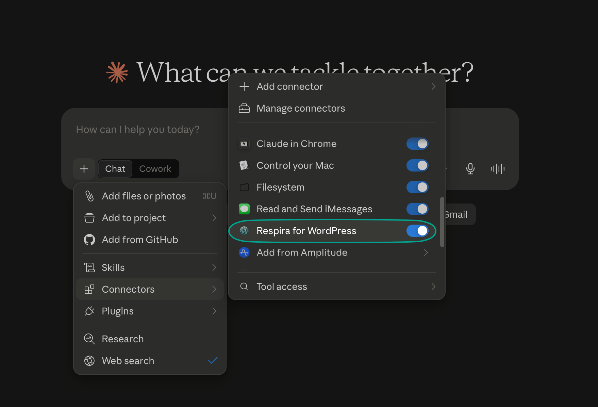The image size is (598, 407).
Task: Switch off the Respira for WordPress toggle
Action: 417,231
